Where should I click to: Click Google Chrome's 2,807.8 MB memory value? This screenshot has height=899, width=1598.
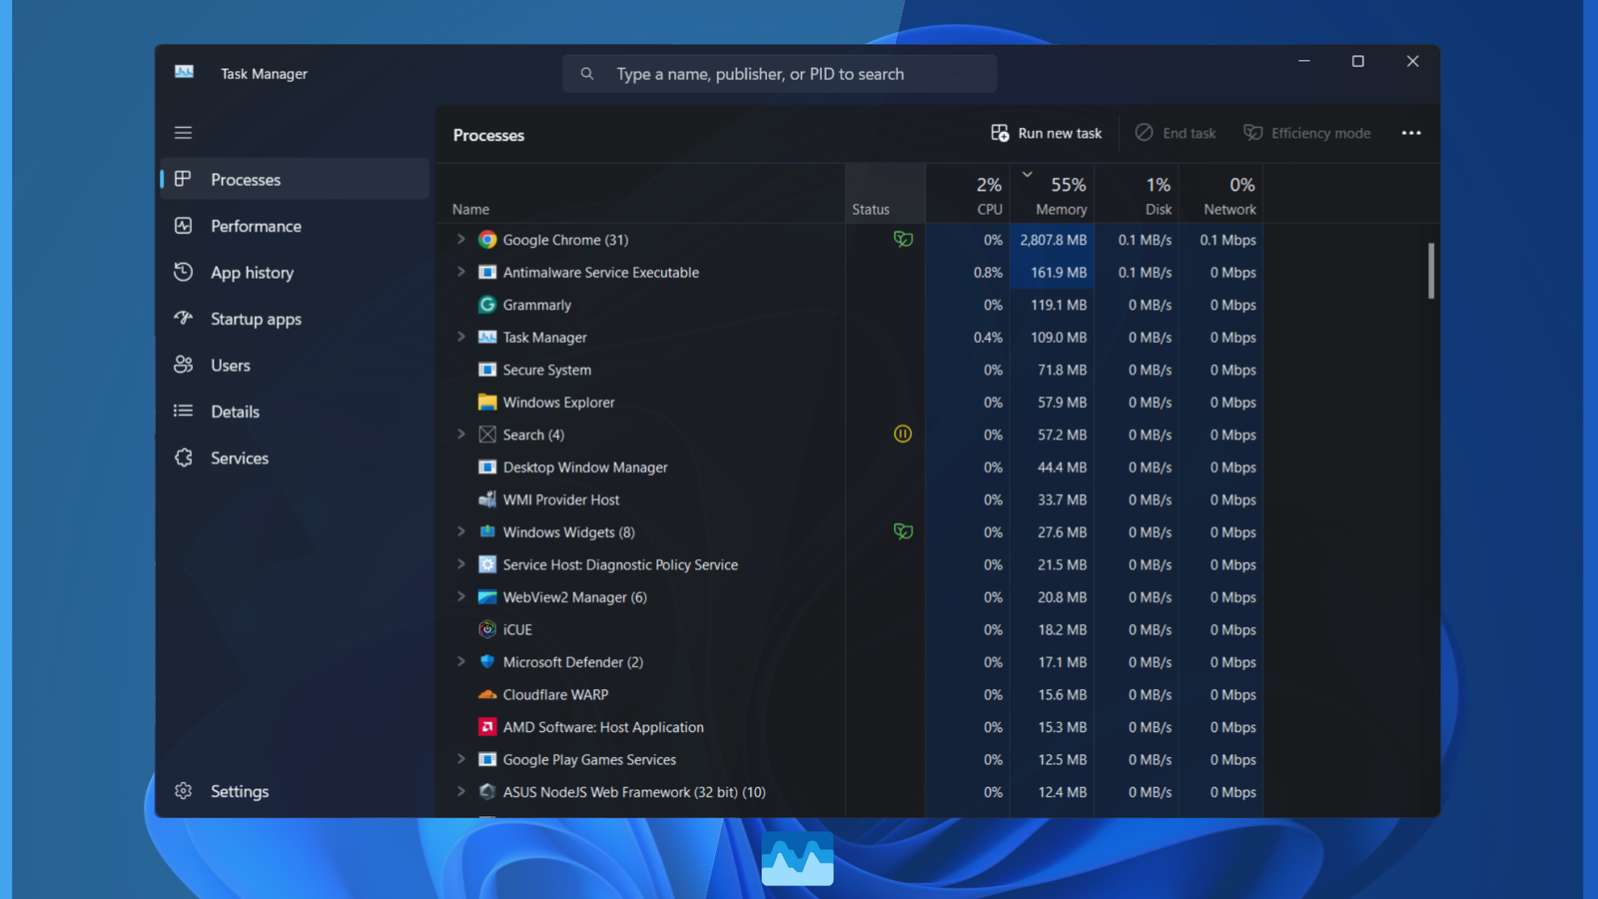click(x=1053, y=240)
